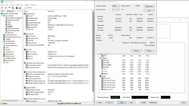The width and height of the screenshot is (189, 106).
Task: Click the icon beside Тип ЦП
Action: tap(27, 16)
